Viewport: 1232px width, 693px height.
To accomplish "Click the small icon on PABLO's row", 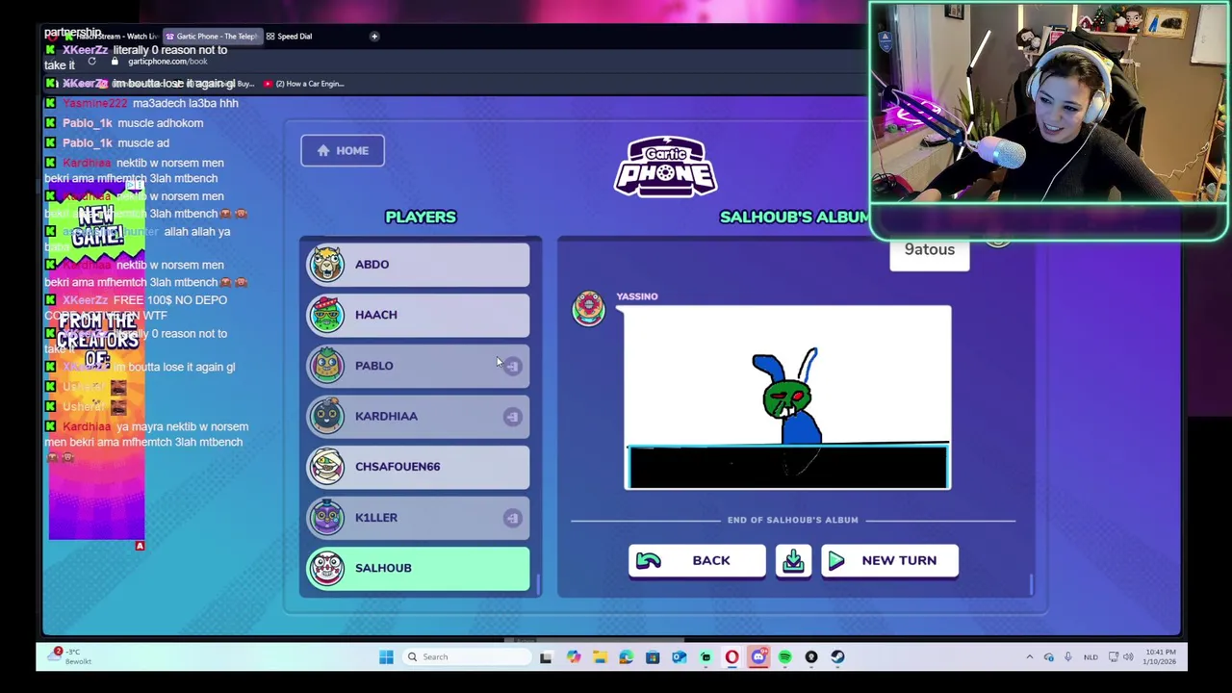I will 512,366.
